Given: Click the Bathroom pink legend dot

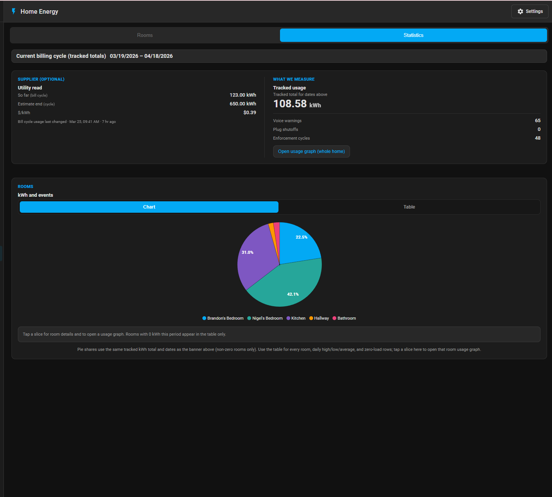Looking at the screenshot, I should pyautogui.click(x=334, y=318).
